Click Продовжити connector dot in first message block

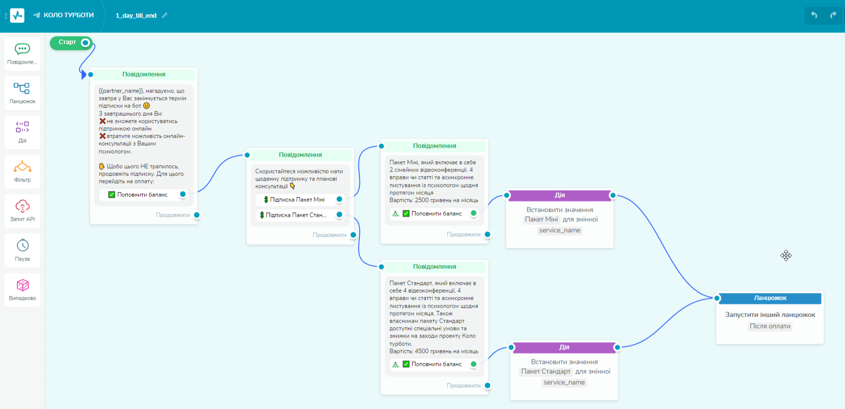pos(197,215)
